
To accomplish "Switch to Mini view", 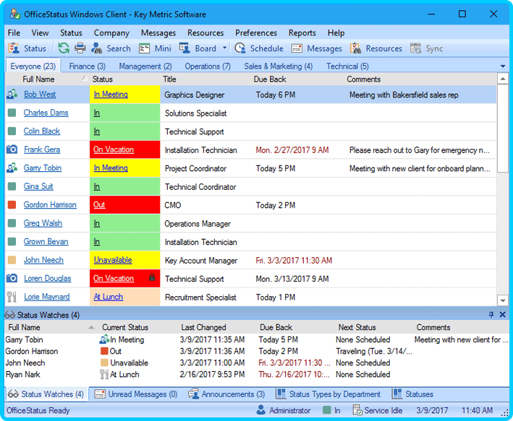I will pyautogui.click(x=155, y=48).
